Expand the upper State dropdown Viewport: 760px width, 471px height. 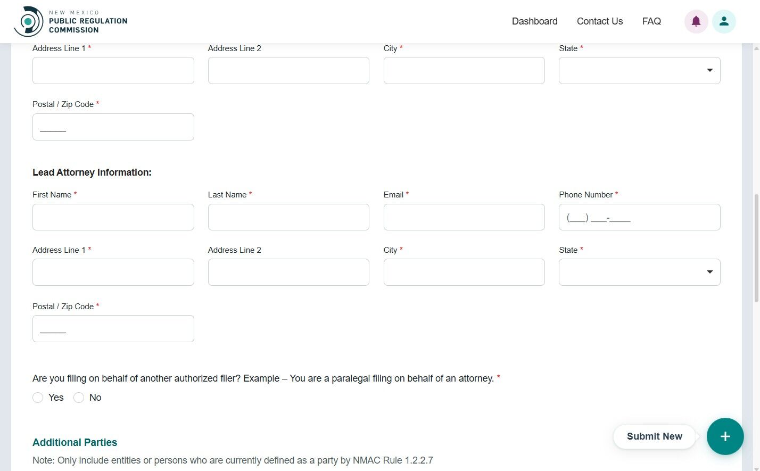click(639, 70)
